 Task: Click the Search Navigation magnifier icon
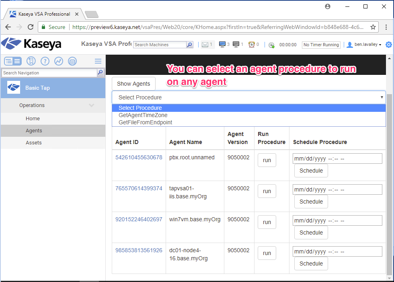click(100, 73)
